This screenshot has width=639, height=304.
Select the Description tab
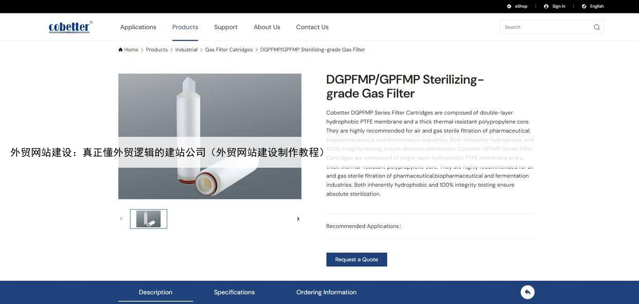tap(155, 292)
